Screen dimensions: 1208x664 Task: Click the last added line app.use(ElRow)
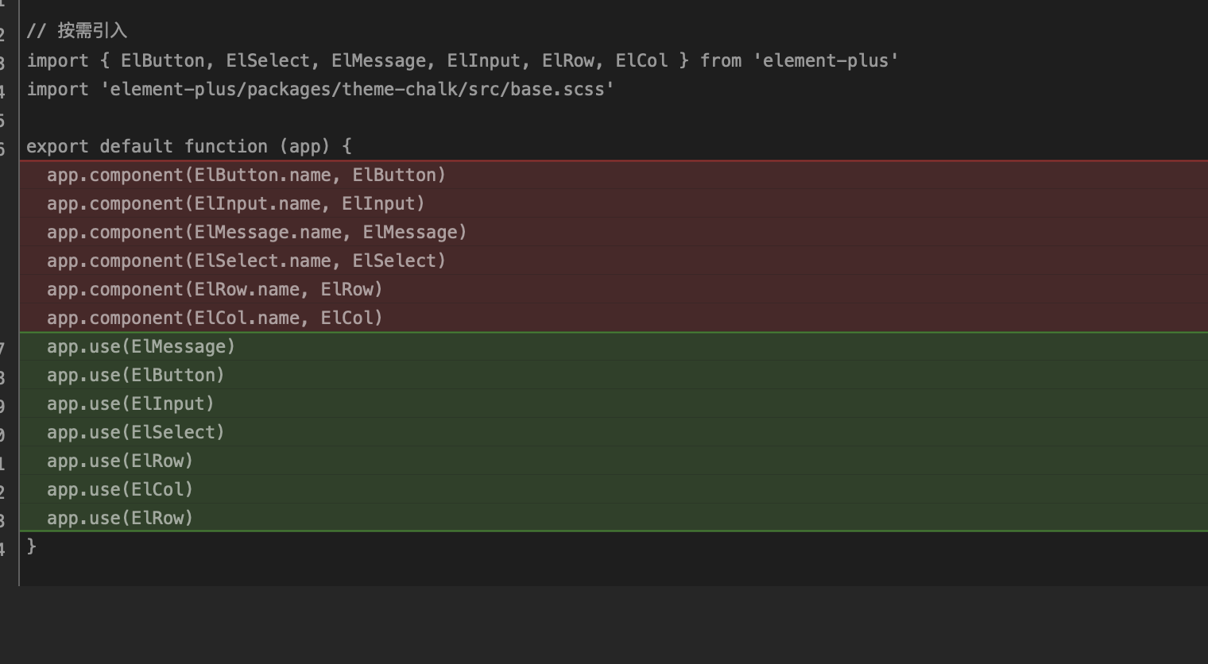[120, 519]
